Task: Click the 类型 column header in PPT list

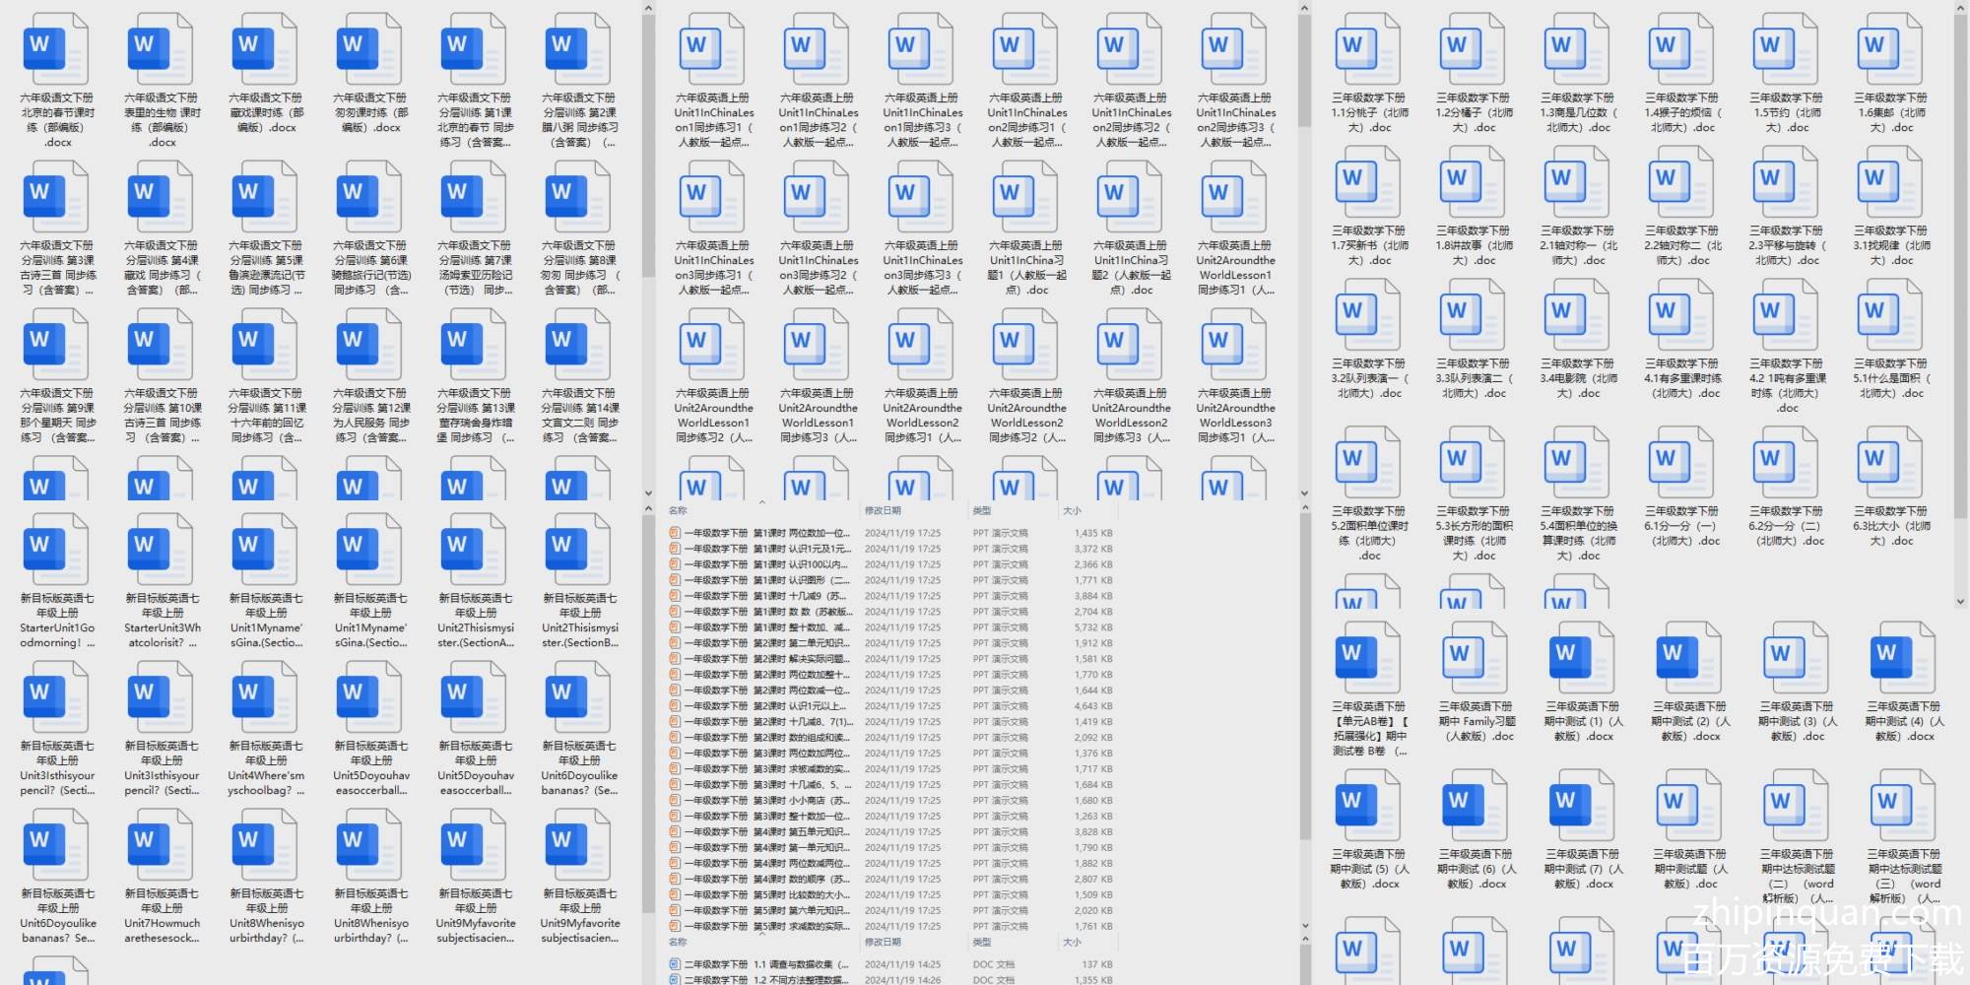Action: coord(982,511)
